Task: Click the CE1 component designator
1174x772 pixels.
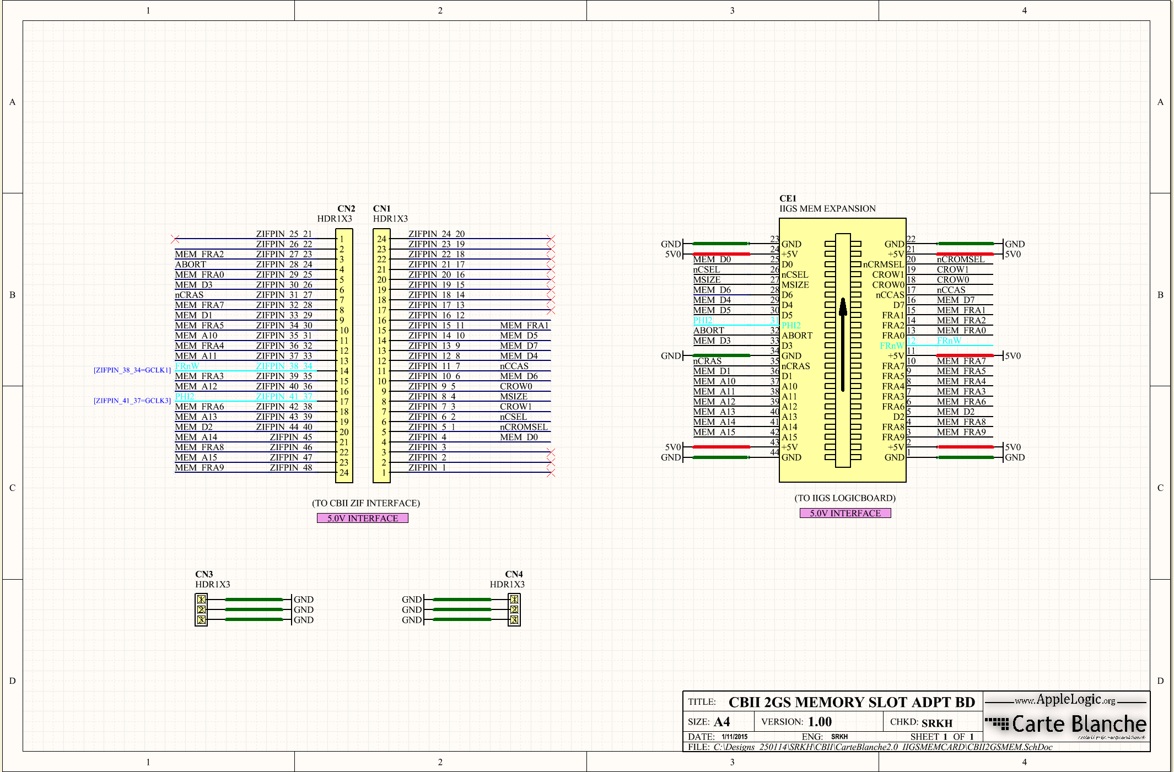Action: (x=788, y=198)
